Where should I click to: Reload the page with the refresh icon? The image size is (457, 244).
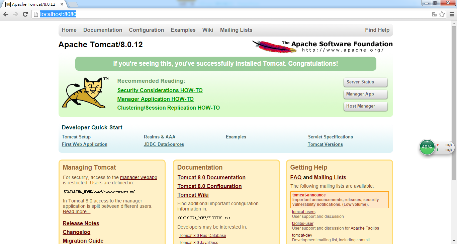click(25, 14)
